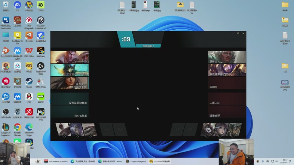Launch PotPlayer 64-bit shortcut

(17, 38)
